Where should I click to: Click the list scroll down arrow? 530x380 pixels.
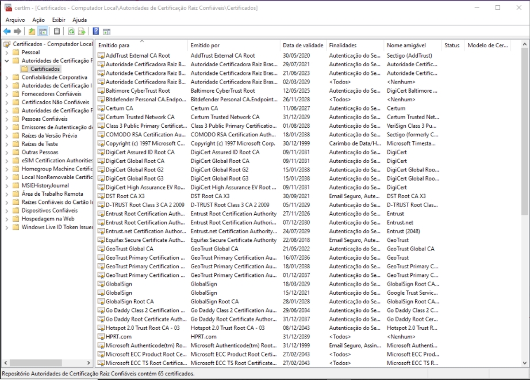(x=524, y=363)
